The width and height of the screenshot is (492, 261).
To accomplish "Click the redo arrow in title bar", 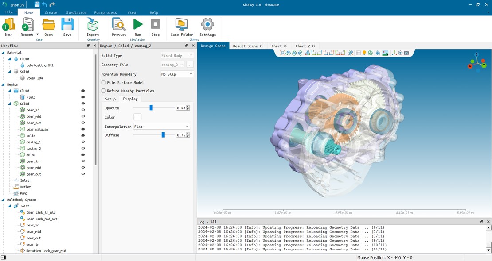I will click(x=52, y=4).
